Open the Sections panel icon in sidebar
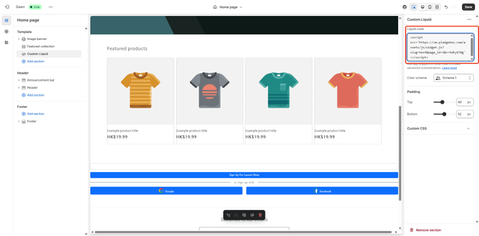Screen dimensions: 479x236 click(x=7, y=20)
